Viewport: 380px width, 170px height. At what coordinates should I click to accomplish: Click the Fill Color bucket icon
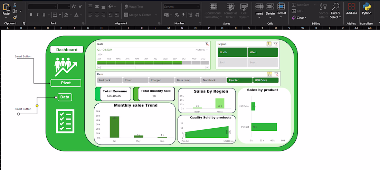66,15
